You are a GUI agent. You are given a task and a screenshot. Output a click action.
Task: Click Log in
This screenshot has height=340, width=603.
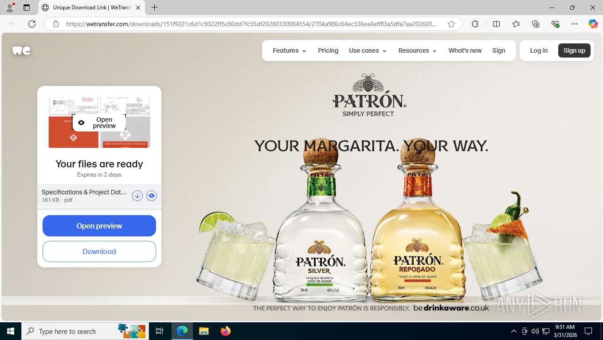tap(539, 50)
